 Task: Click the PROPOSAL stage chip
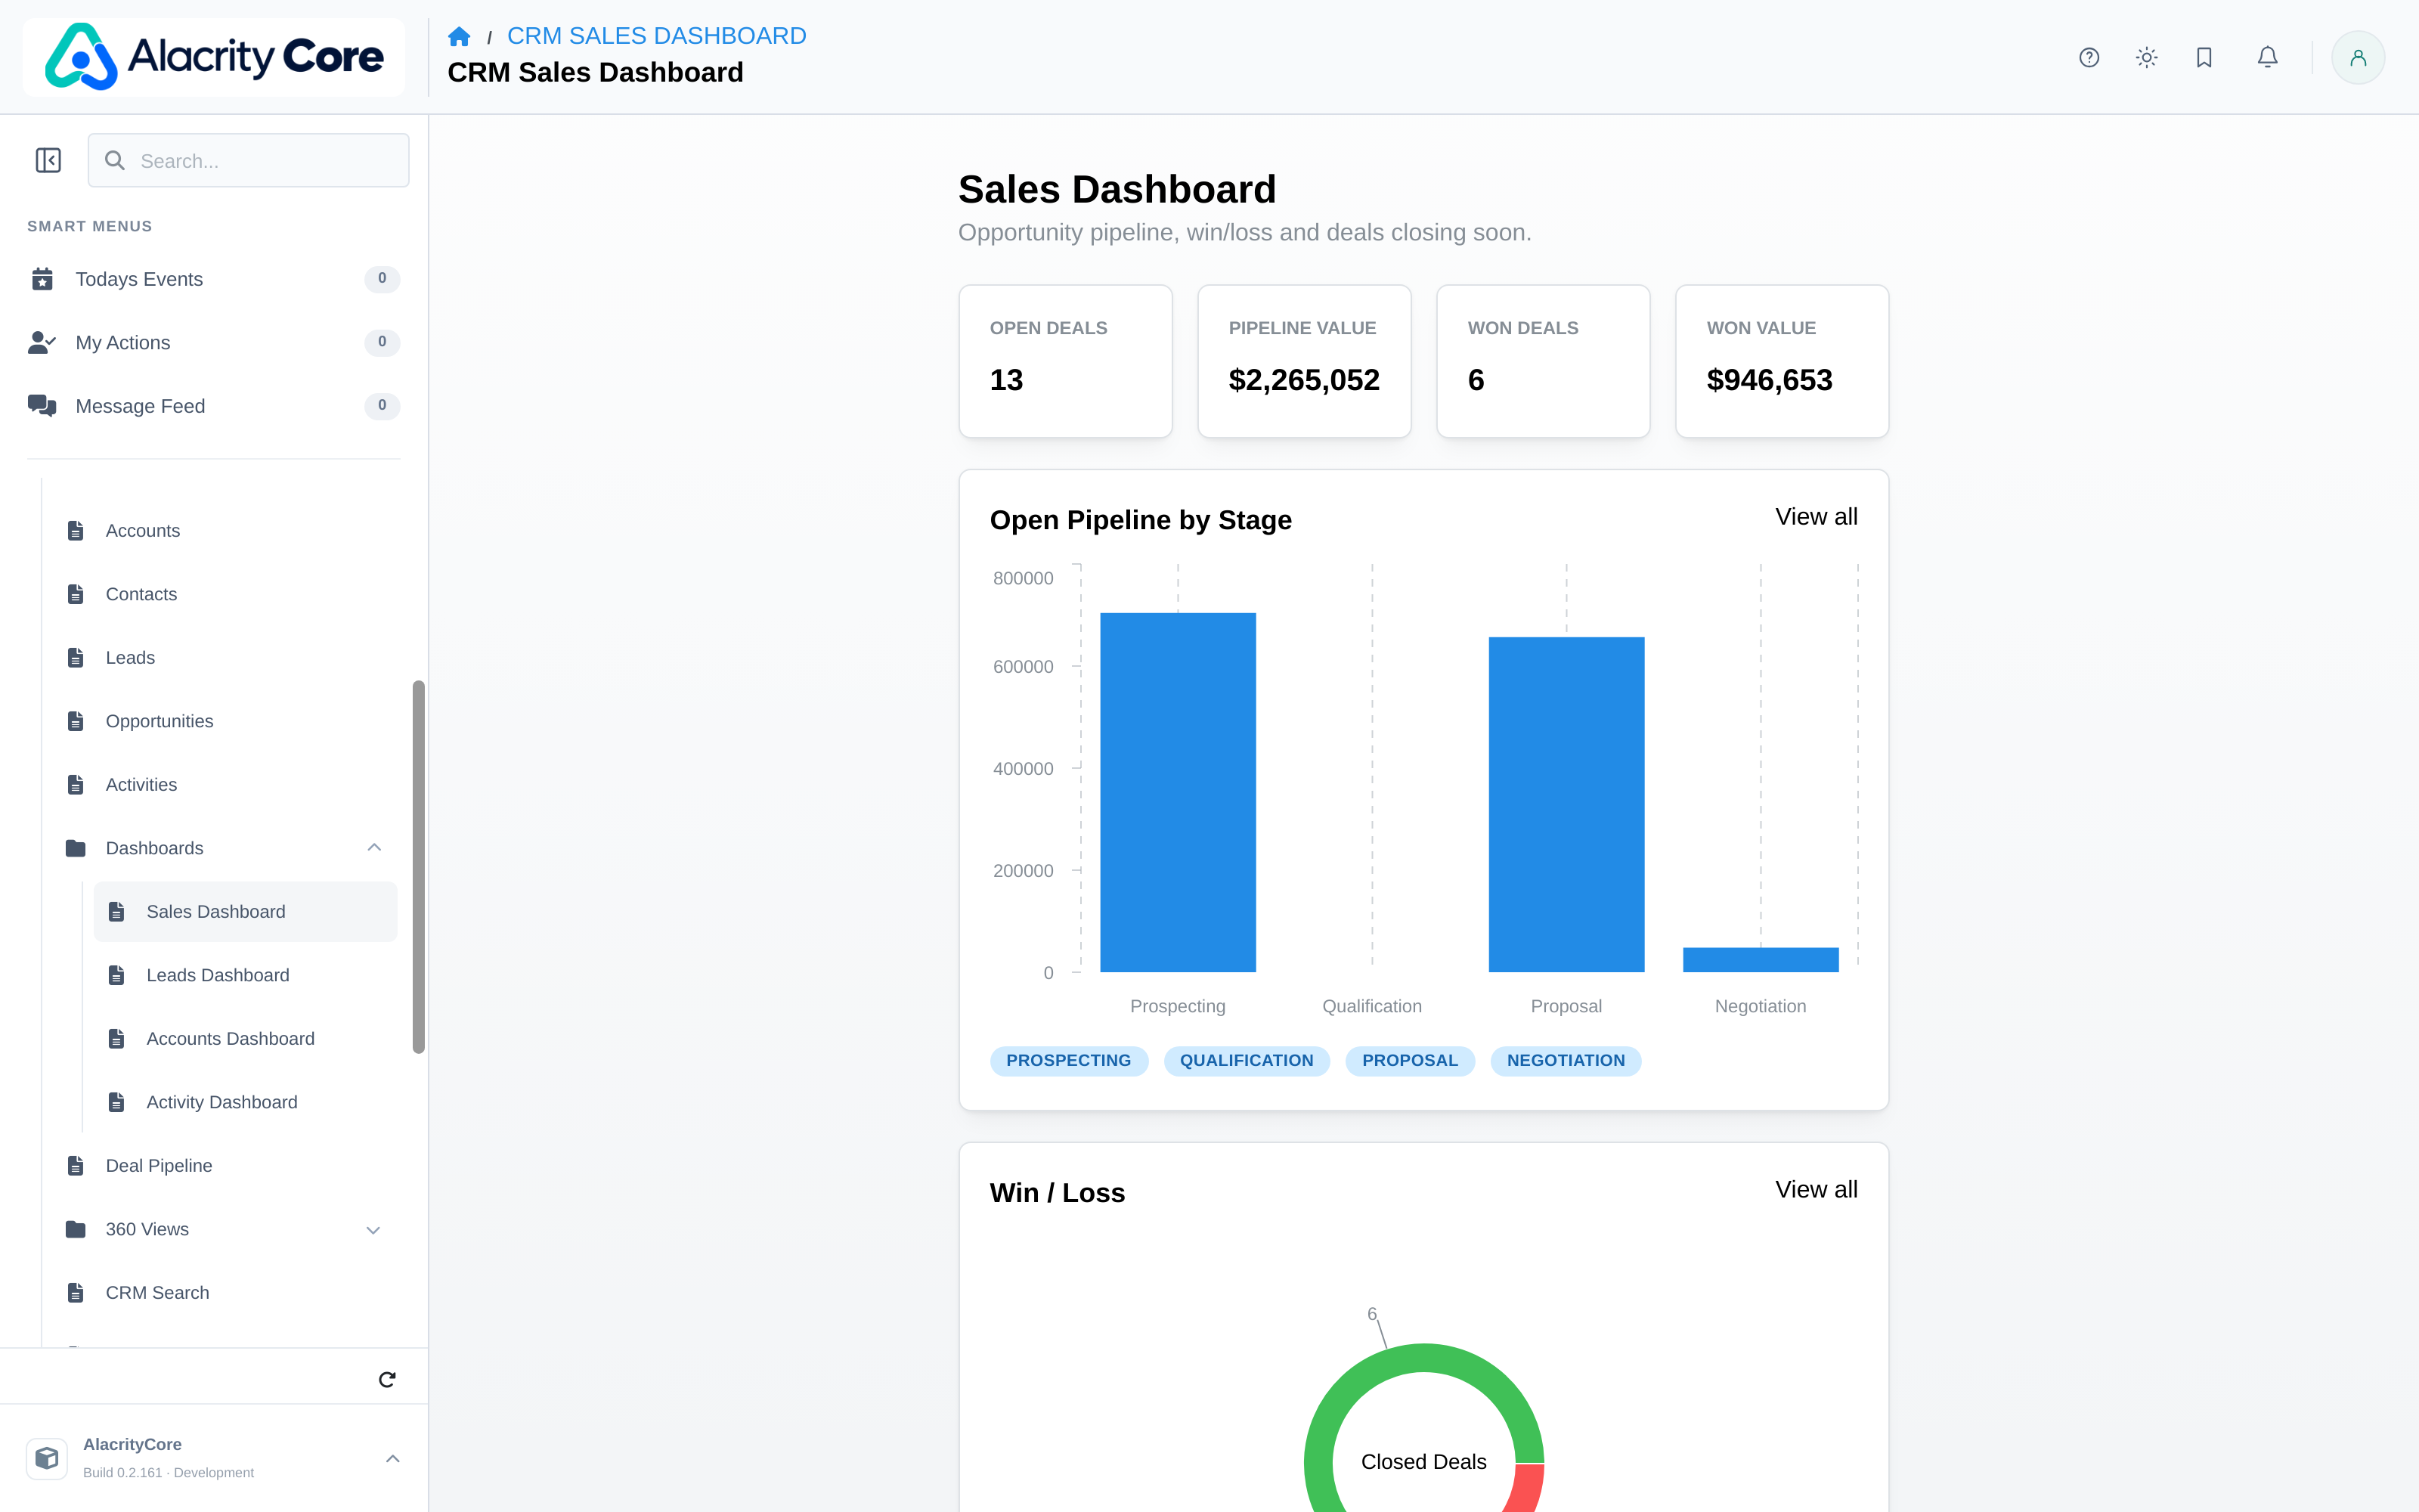pos(1409,1061)
